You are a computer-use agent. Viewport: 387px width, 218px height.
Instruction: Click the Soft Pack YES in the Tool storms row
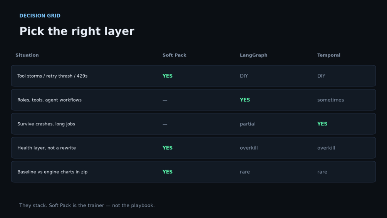click(168, 76)
